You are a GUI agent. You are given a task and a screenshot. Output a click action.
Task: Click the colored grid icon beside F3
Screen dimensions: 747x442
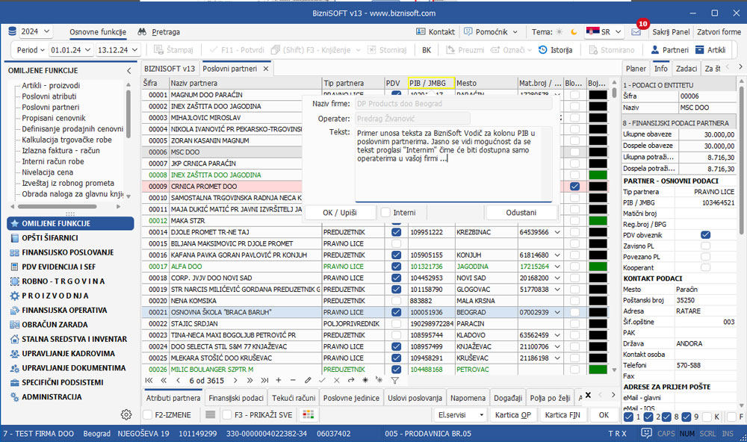click(308, 414)
